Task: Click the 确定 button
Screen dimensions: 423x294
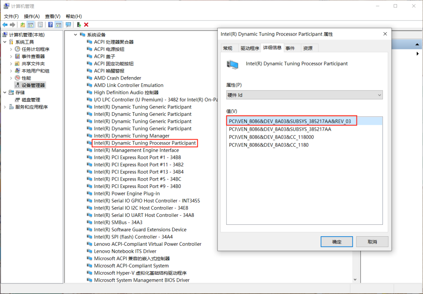Action: (x=337, y=242)
